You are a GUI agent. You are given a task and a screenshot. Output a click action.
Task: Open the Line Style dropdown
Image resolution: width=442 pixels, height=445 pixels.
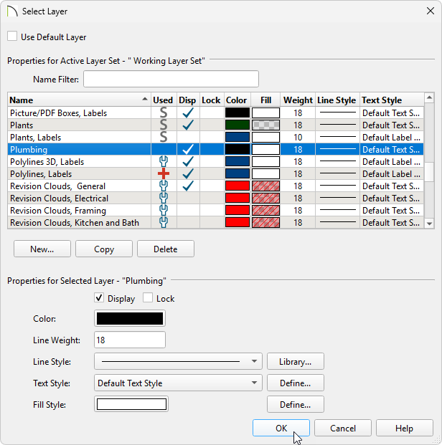point(178,361)
